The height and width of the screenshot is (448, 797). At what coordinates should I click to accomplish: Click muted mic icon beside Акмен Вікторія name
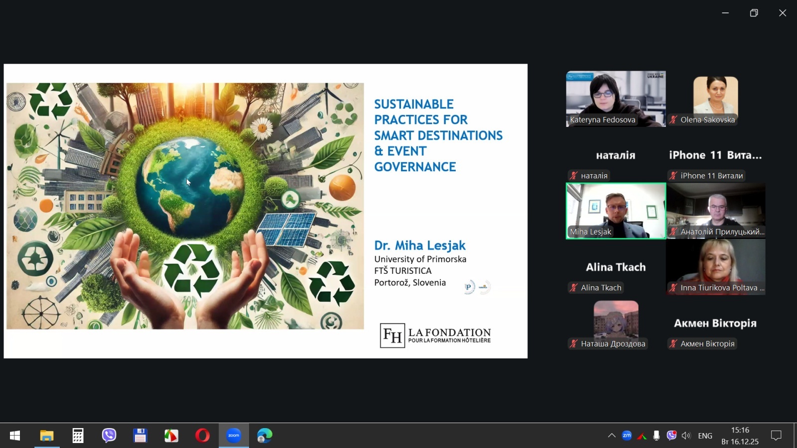tap(673, 343)
